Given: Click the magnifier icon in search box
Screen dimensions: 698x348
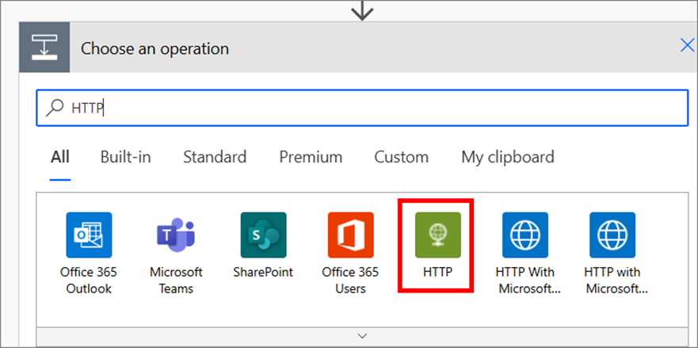Looking at the screenshot, I should tap(55, 108).
